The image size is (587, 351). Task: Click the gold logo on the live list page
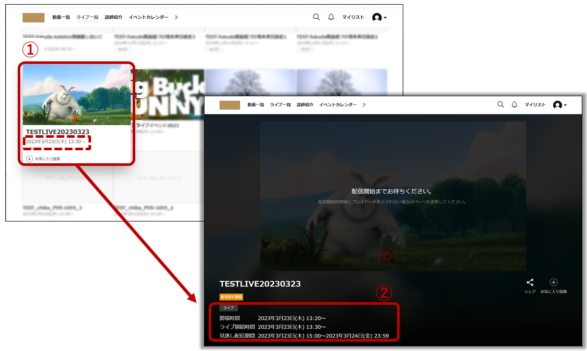coord(33,18)
